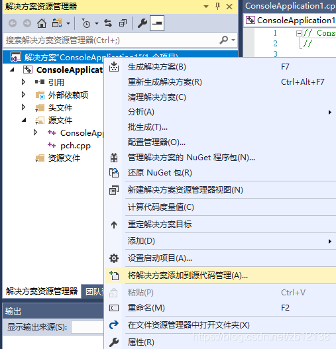Click the Forward navigation arrow icon
336x349 pixels.
click(27, 23)
